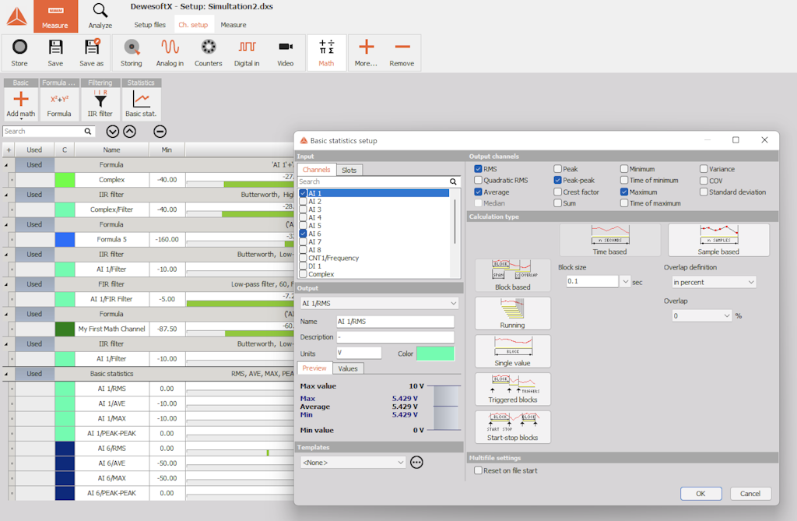
Task: Open the Setup files tab
Action: 150,24
